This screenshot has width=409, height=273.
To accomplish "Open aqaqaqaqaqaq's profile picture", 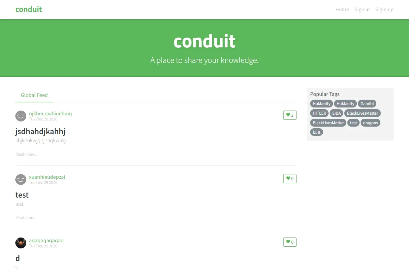I will point(21,243).
